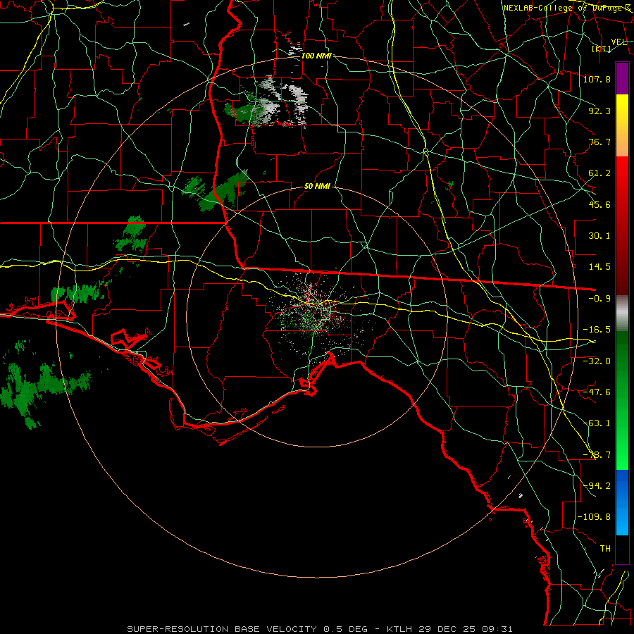Click the -78.7 legend value
Viewport: 634px width, 634px height.
597,455
